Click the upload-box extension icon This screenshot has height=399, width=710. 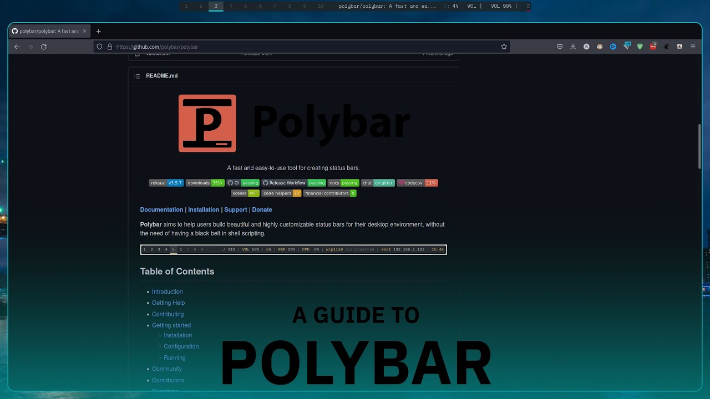(679, 47)
